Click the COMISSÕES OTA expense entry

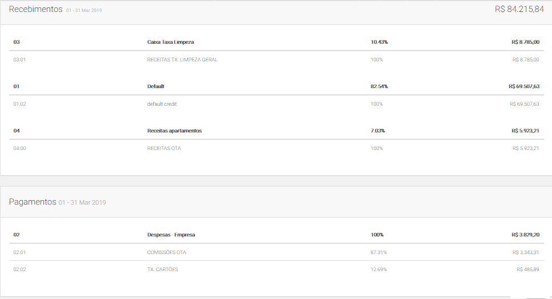tap(166, 252)
